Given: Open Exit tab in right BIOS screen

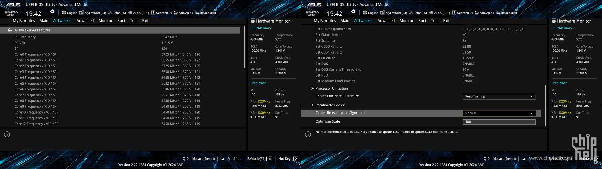Looking at the screenshot, I should tap(446, 21).
